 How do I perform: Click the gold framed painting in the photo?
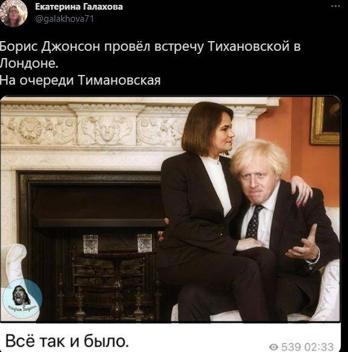click(326, 120)
